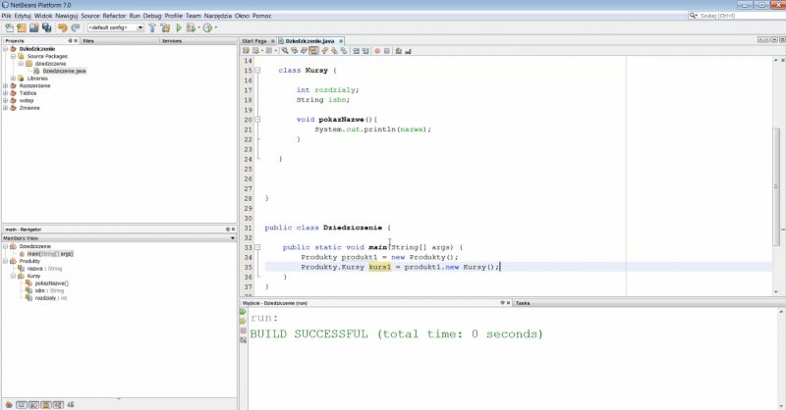Toggle show static members filter in Navigator

coord(32,403)
